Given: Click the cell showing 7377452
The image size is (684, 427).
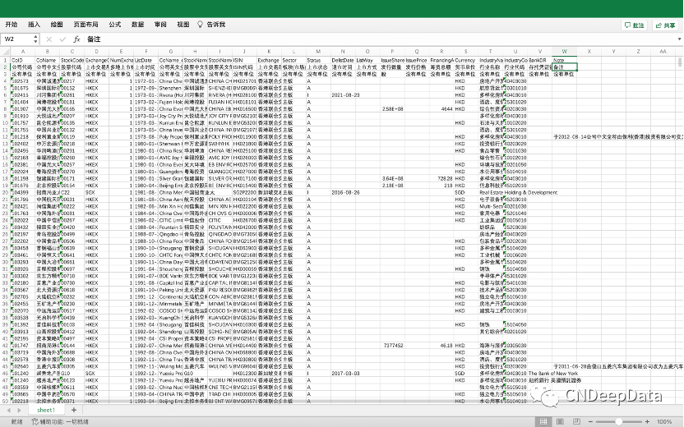Looking at the screenshot, I should point(392,346).
